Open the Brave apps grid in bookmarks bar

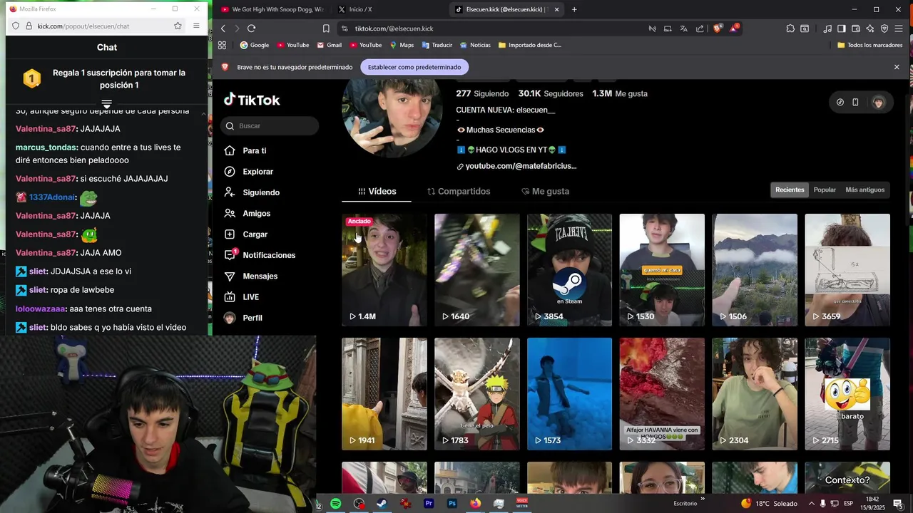pos(222,45)
